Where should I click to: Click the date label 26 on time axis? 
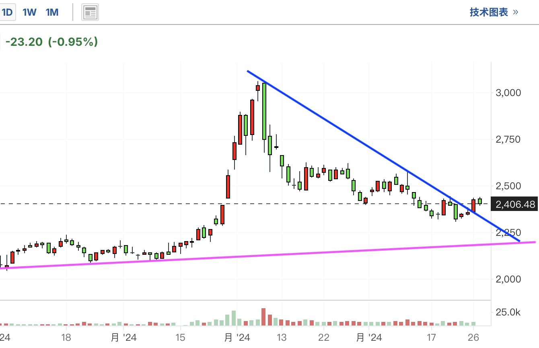coord(473,337)
